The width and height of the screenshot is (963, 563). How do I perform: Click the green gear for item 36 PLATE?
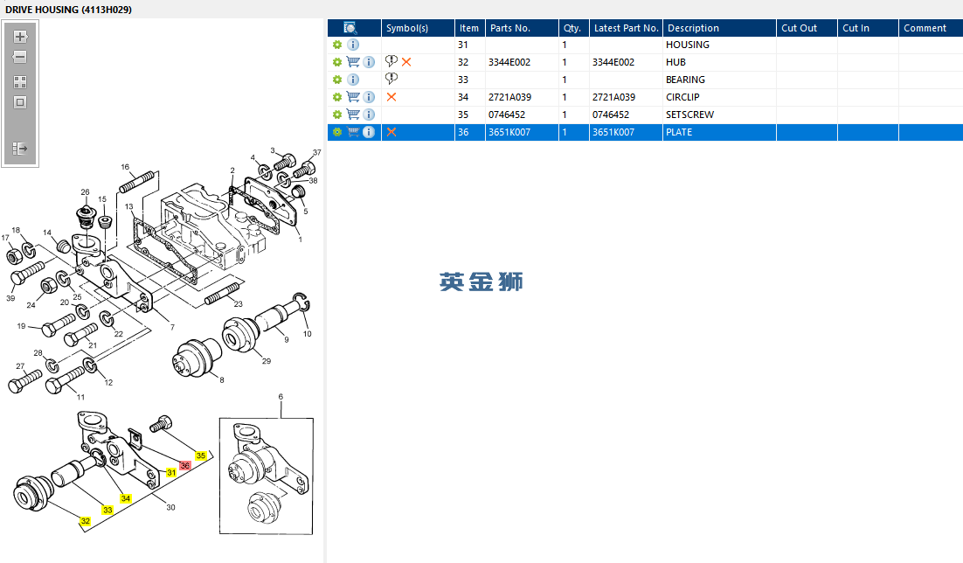coord(337,132)
